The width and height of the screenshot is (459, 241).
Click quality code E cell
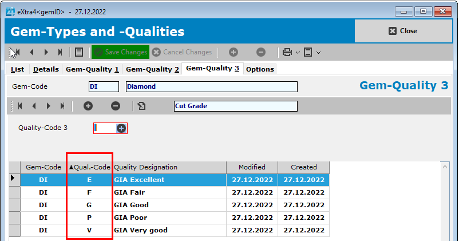tap(89, 180)
